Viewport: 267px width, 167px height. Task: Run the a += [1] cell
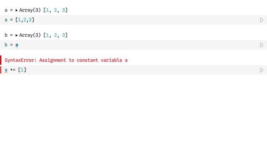coord(262,70)
